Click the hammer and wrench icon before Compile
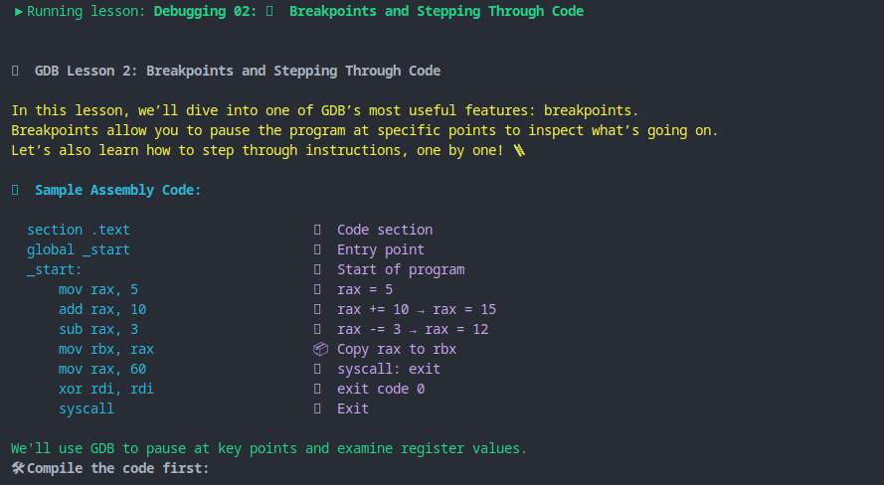Screen dimensions: 884x485 point(18,468)
